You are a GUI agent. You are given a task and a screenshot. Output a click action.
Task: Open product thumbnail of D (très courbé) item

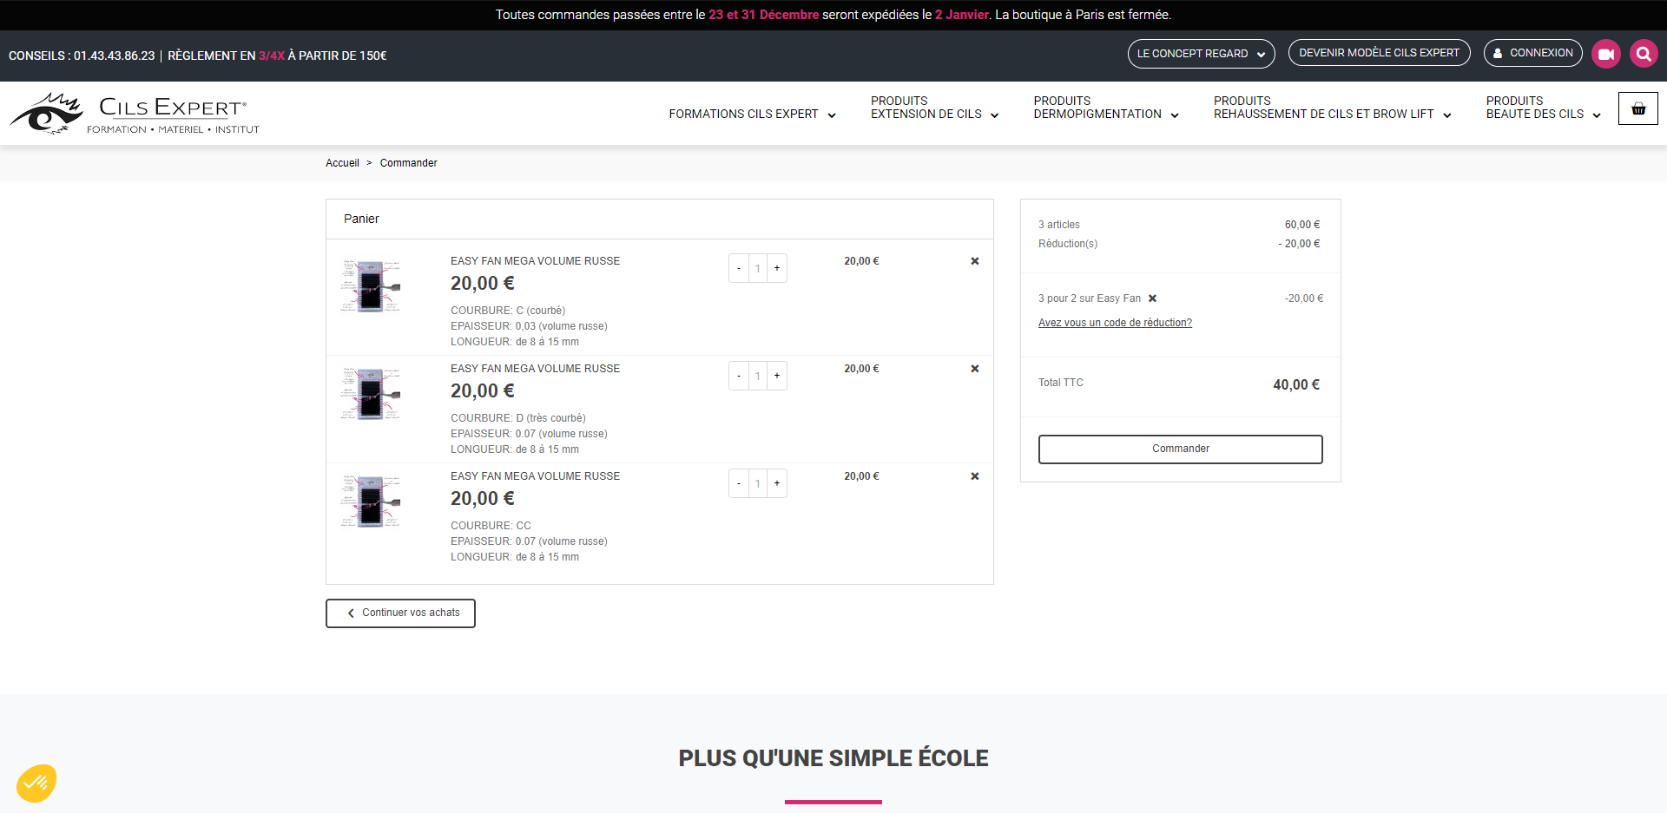point(371,393)
